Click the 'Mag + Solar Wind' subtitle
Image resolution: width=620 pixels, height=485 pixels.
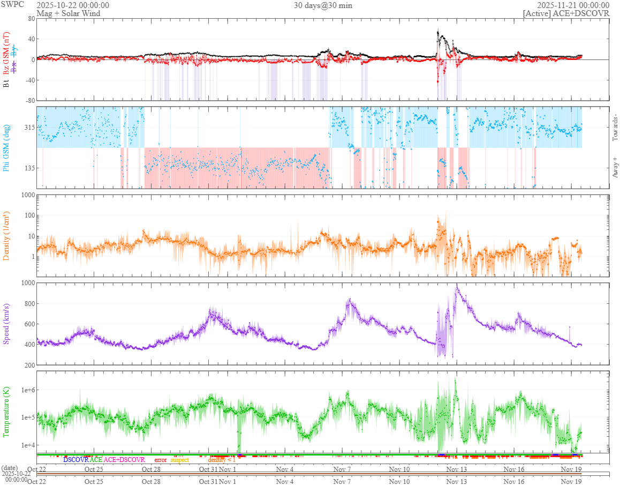point(69,13)
